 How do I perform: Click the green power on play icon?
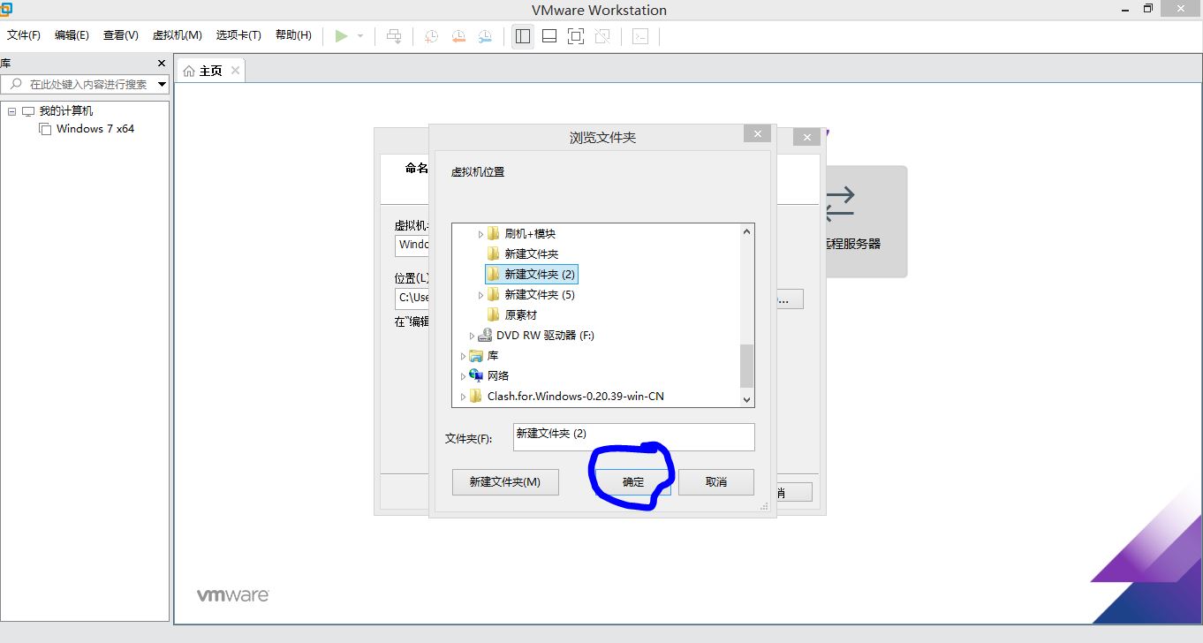(x=341, y=36)
